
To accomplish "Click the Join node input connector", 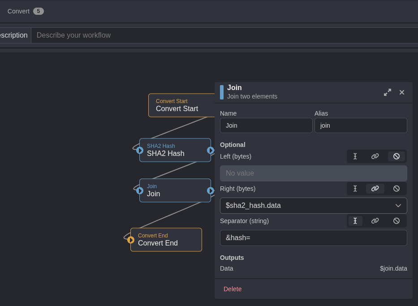I will 140,190.
